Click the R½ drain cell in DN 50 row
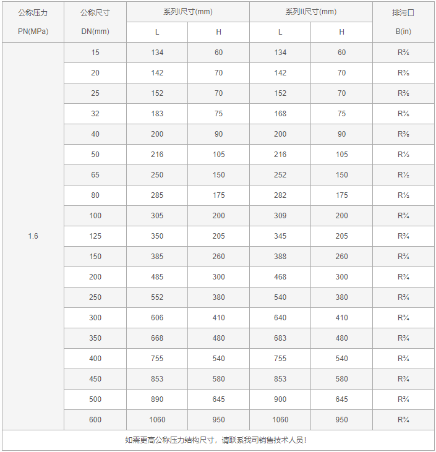Screen dimensions: 436x452 tap(404, 155)
